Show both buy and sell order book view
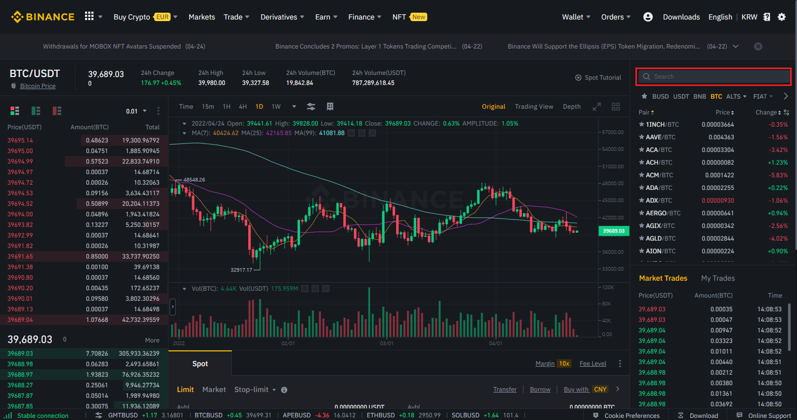 tap(15, 111)
